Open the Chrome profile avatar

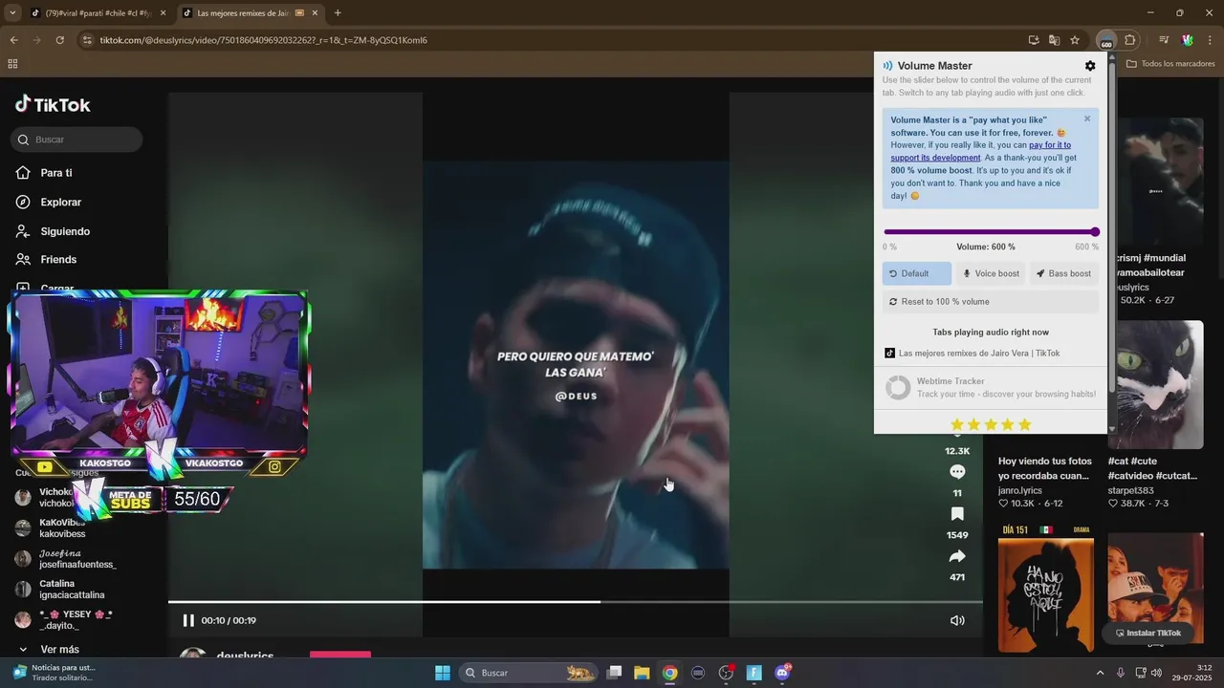pyautogui.click(x=1187, y=40)
